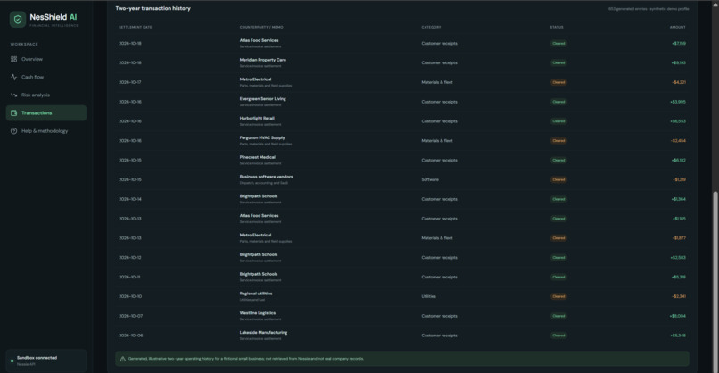Click the Overview grid icon in sidebar
The height and width of the screenshot is (373, 719).
click(x=13, y=59)
